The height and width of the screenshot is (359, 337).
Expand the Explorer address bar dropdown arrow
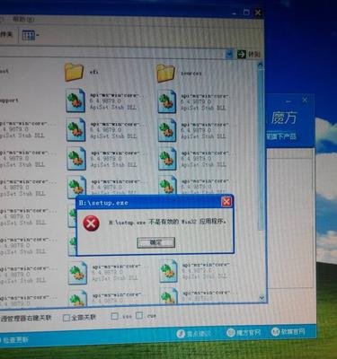[x=229, y=55]
